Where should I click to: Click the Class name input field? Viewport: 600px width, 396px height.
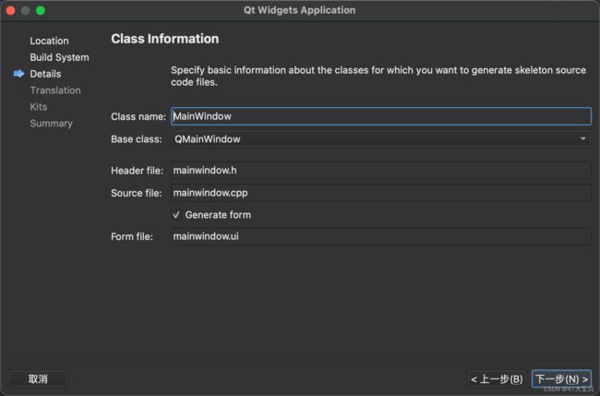coord(381,116)
